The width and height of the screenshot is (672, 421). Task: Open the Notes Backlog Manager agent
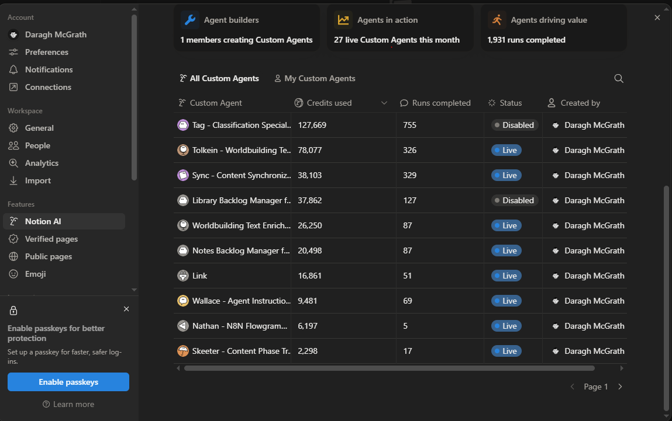click(x=241, y=250)
